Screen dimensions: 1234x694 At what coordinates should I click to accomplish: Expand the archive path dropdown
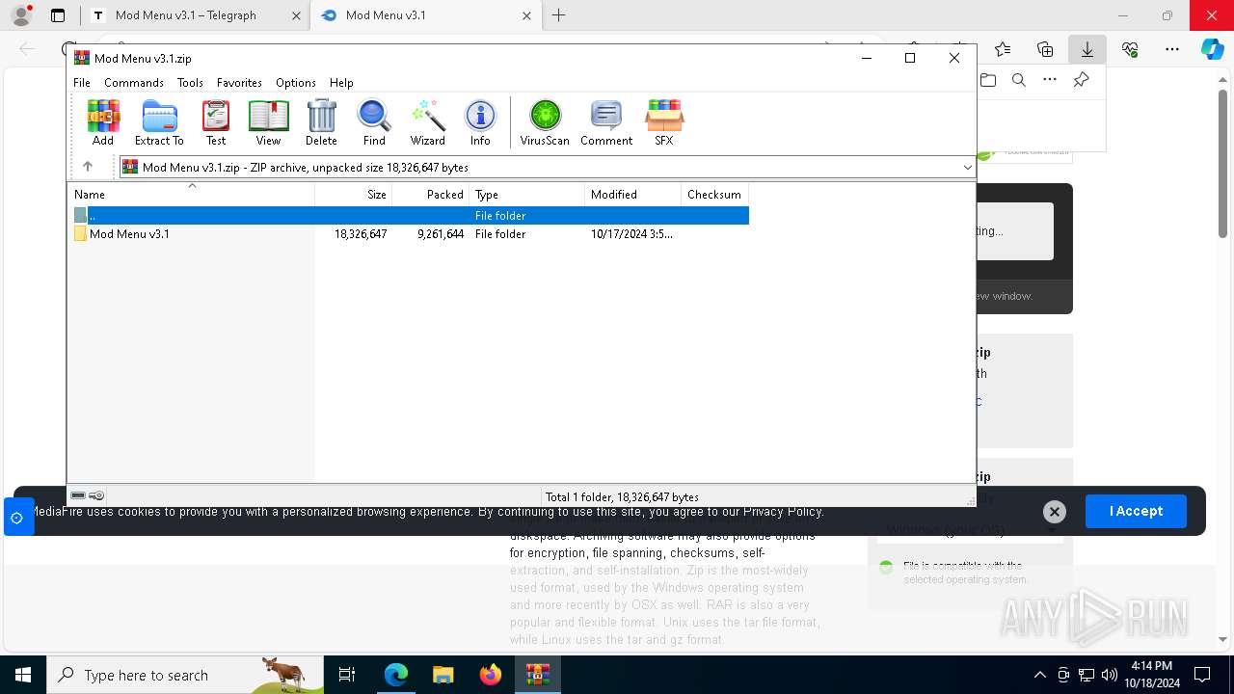967,168
